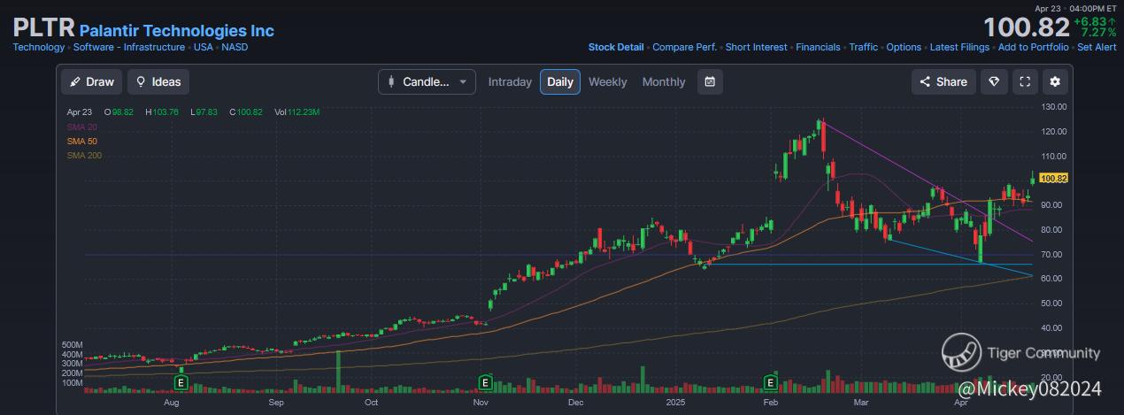Screen dimensions: 1124x415
Task: Select the Monthly timeframe
Action: 664,81
